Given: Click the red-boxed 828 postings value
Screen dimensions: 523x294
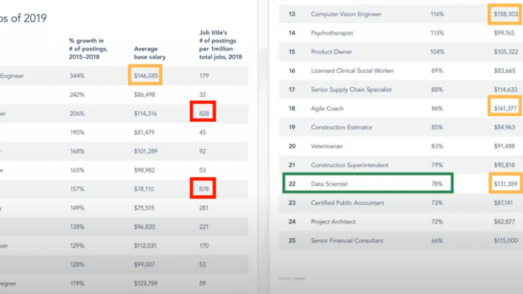Looking at the screenshot, I should click(203, 114).
